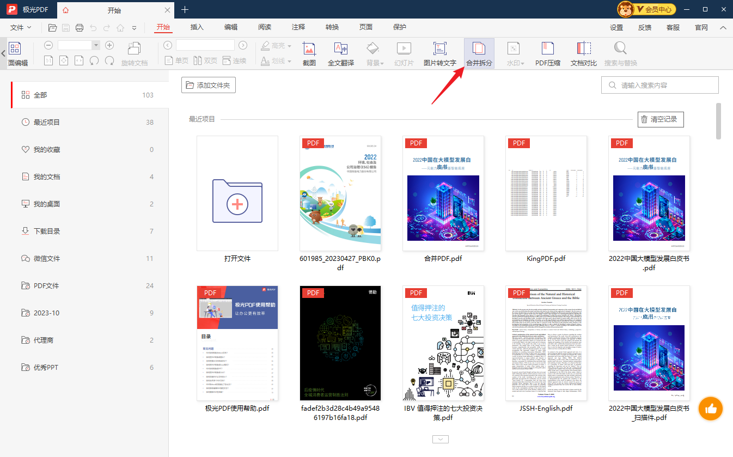Click the rotate clockwise icon

(x=109, y=60)
